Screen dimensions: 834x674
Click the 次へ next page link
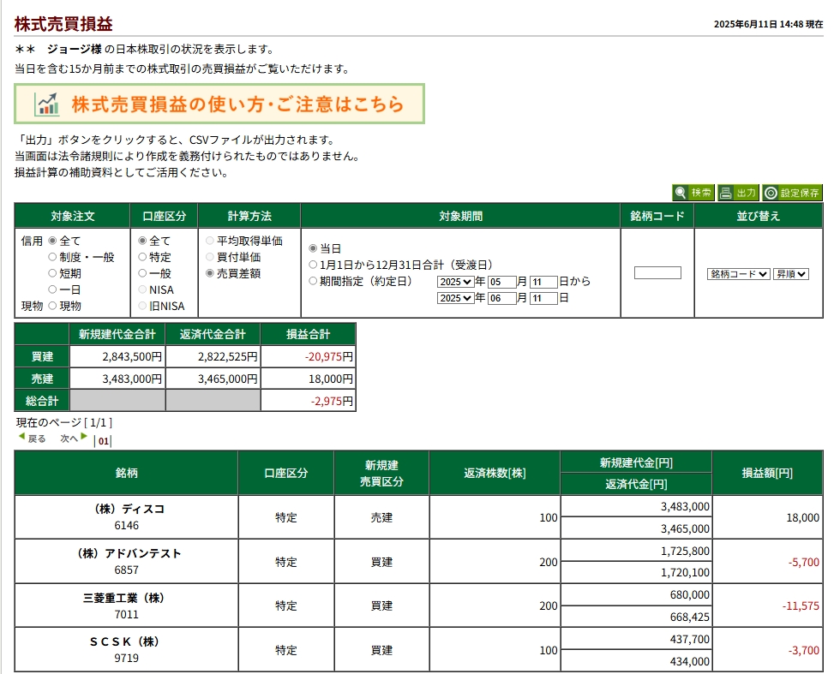(74, 438)
